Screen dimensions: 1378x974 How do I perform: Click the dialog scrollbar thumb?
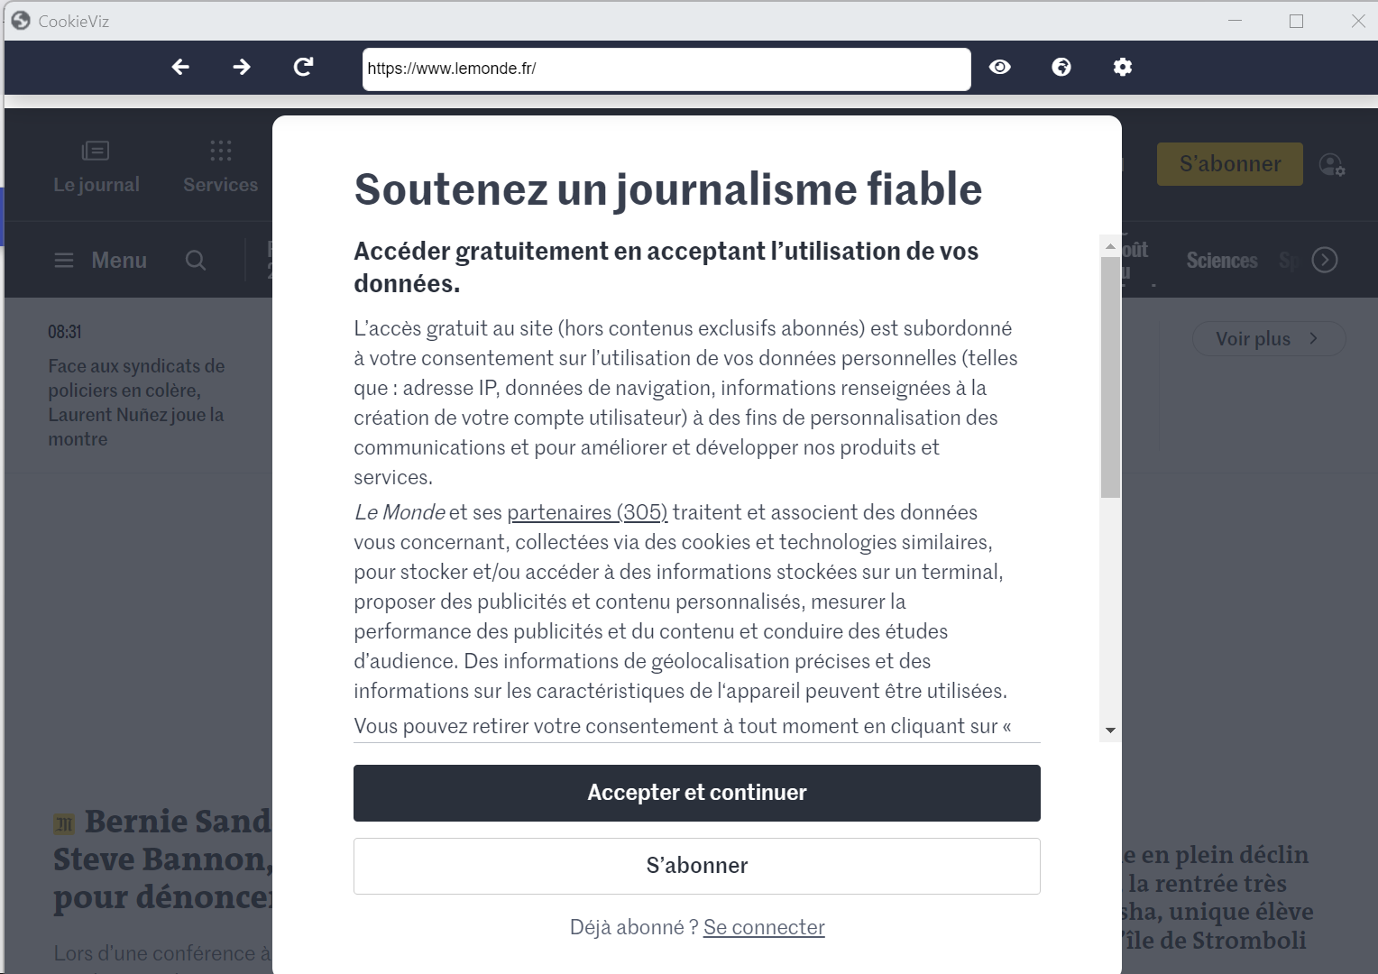(1111, 377)
